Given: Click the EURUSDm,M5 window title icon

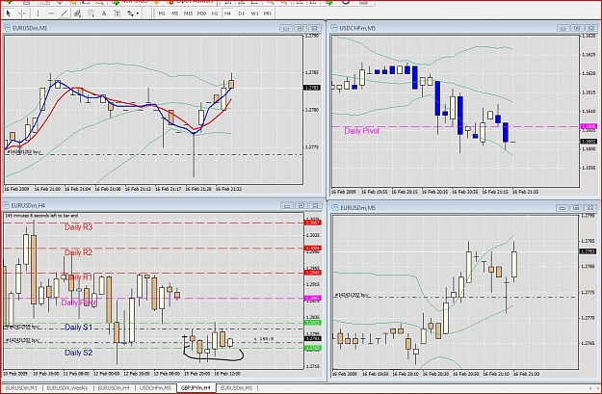Looking at the screenshot, I should [335, 208].
